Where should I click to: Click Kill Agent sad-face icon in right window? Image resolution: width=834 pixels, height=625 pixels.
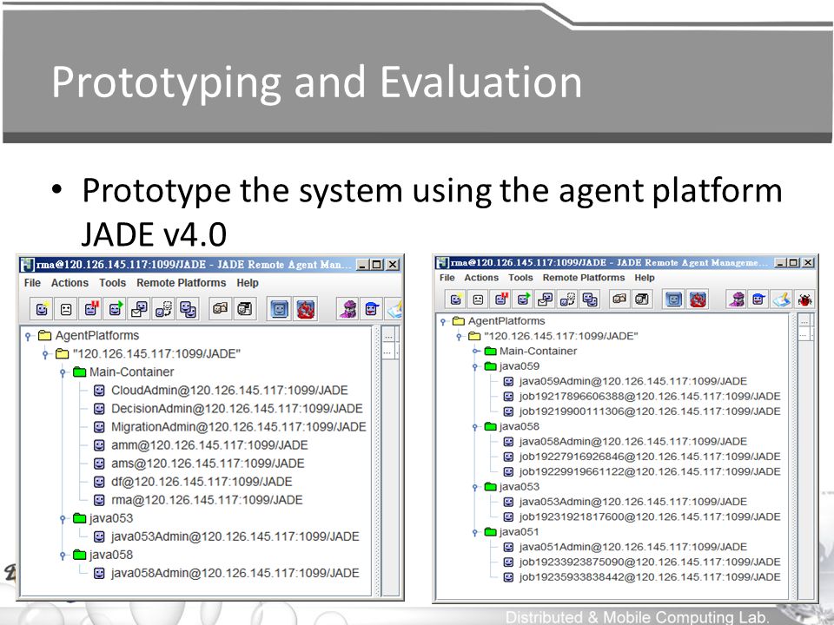tap(478, 299)
